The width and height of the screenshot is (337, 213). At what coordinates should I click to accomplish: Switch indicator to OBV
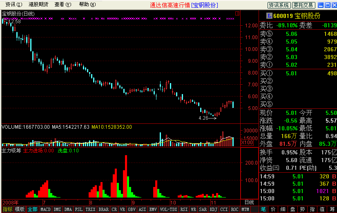[132, 209]
